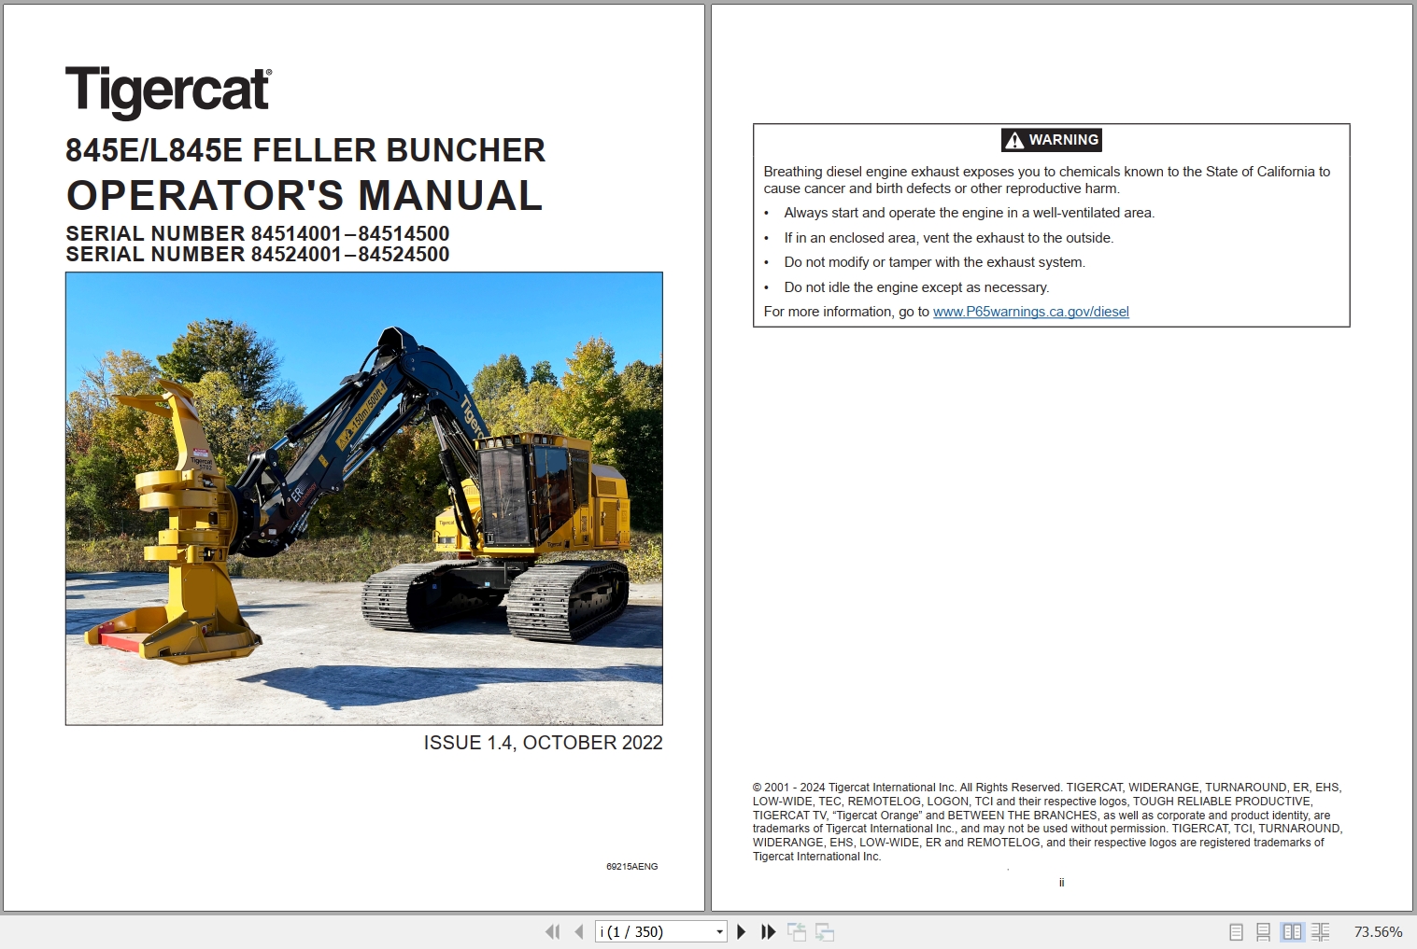1417x949 pixels.
Task: Switch to single page view mode
Action: (x=1235, y=930)
